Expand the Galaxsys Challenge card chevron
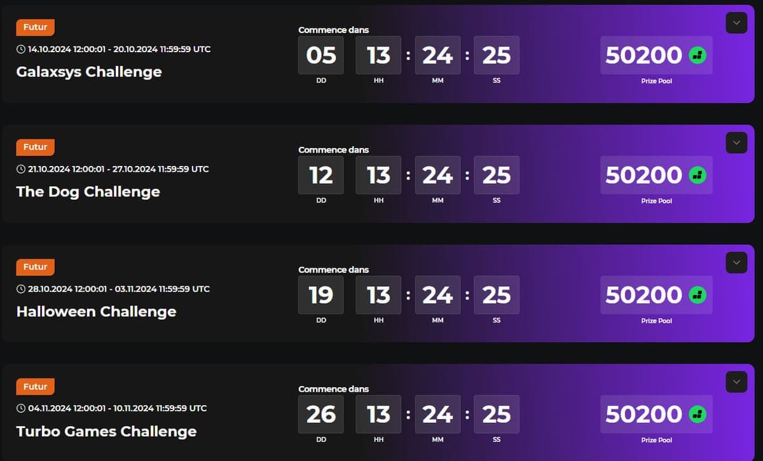 (x=736, y=23)
